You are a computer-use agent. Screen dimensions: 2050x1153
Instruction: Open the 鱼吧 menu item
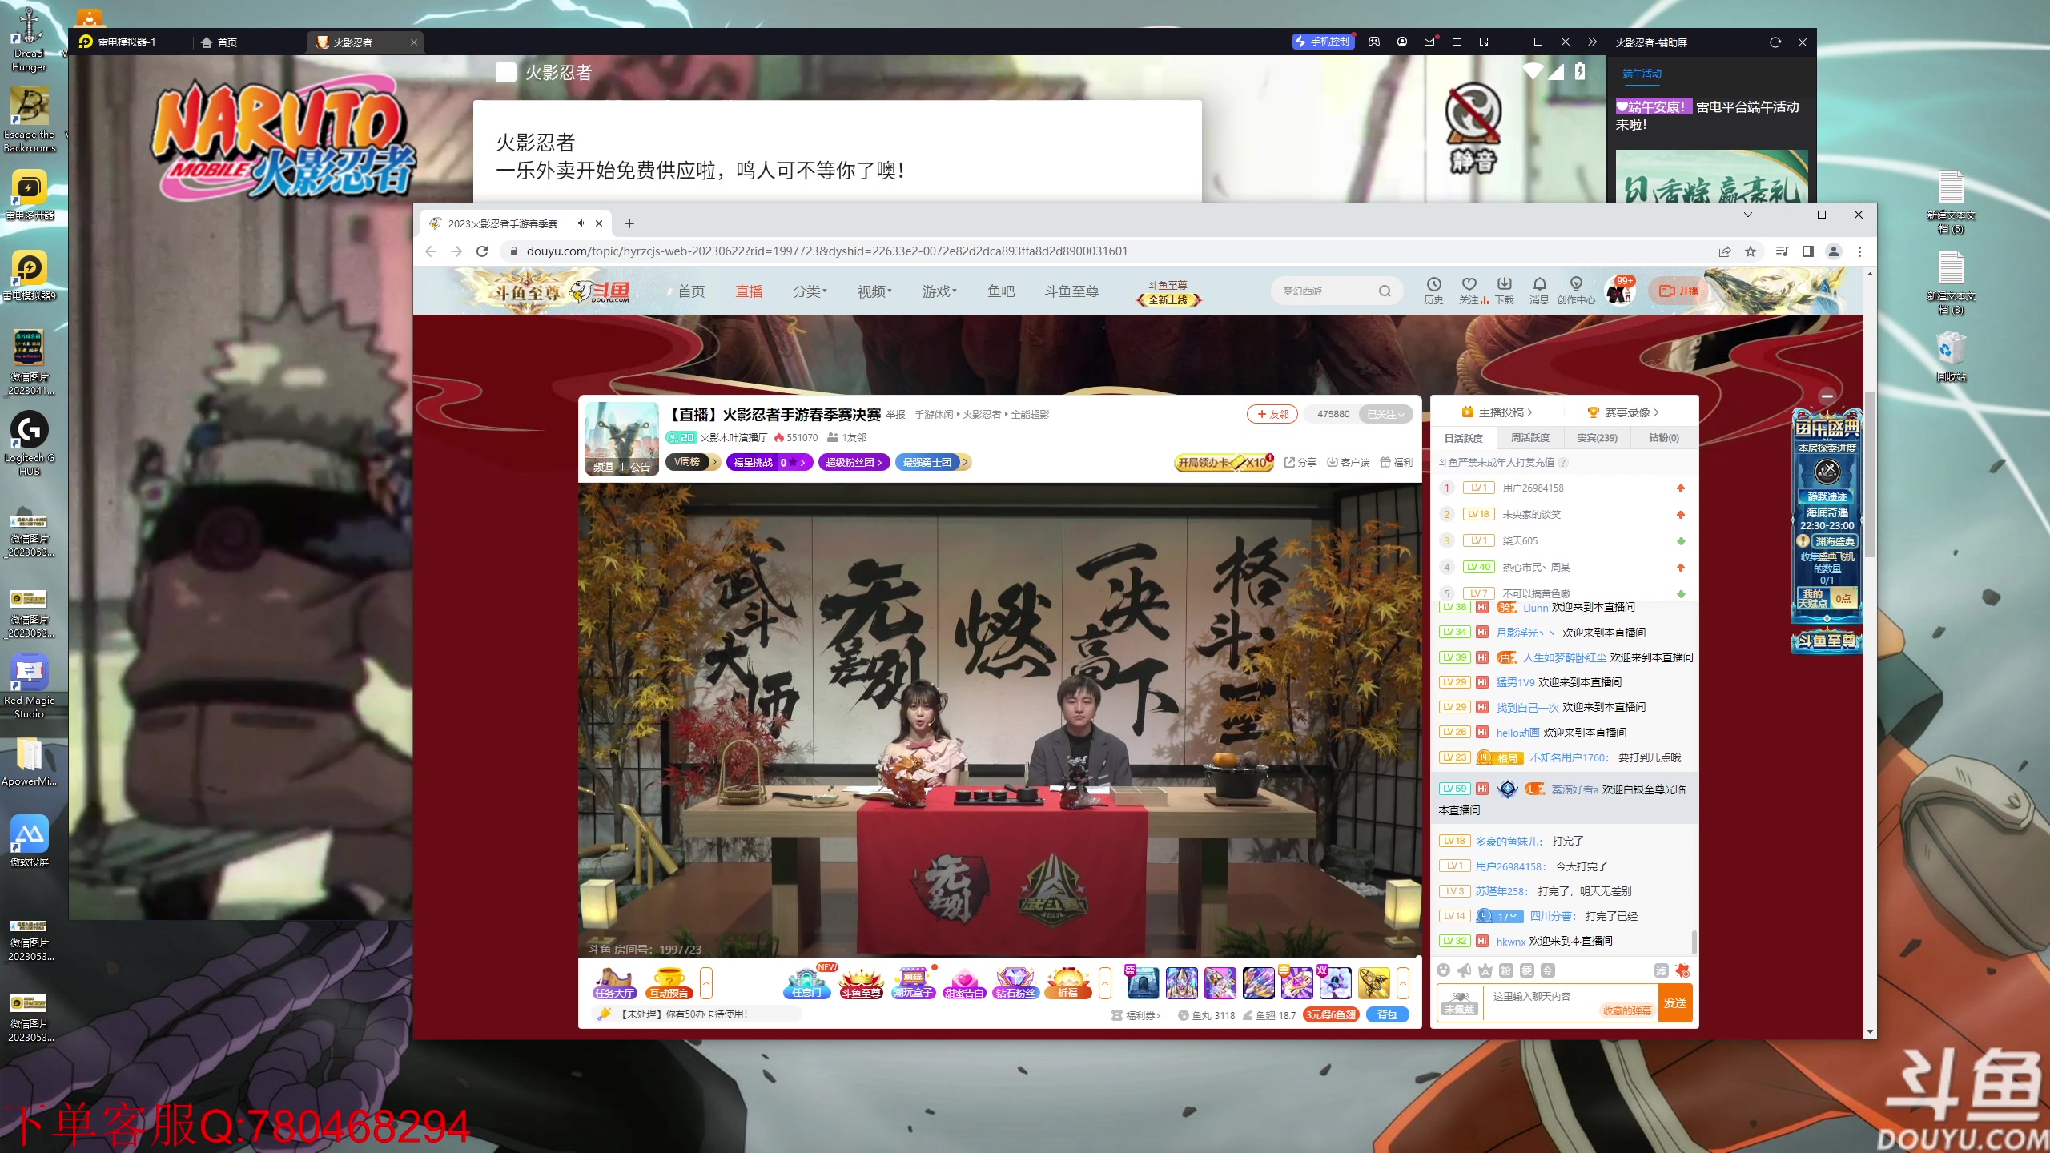[x=1002, y=291]
